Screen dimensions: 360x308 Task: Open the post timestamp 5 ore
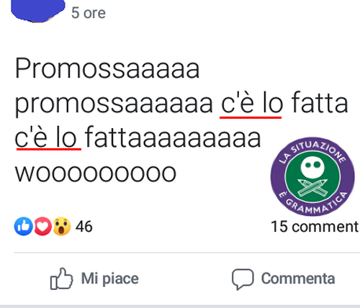tap(89, 13)
